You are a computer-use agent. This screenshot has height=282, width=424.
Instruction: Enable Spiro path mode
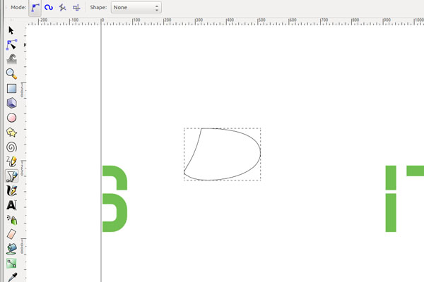coord(49,8)
